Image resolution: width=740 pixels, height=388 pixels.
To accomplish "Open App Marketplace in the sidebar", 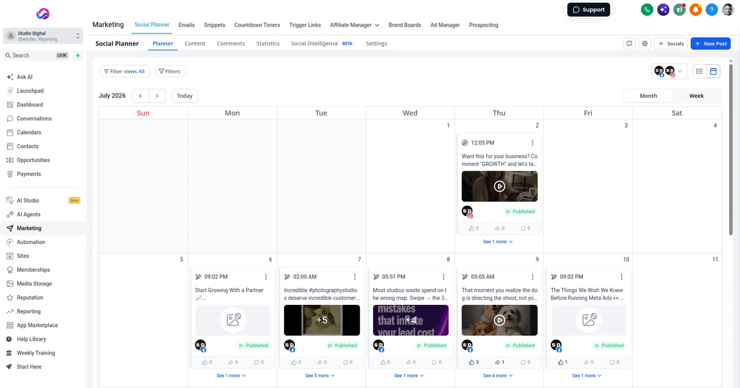I will [37, 325].
